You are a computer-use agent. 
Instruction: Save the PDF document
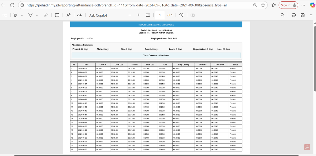tap(302, 15)
